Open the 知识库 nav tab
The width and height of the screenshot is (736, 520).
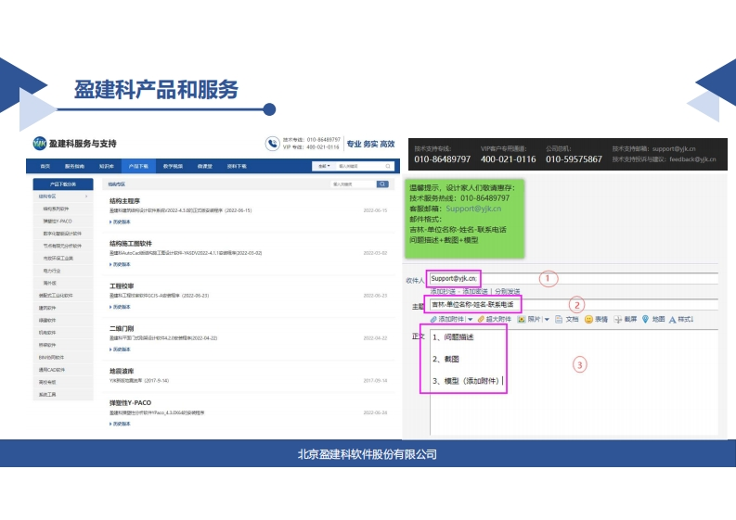tap(107, 167)
